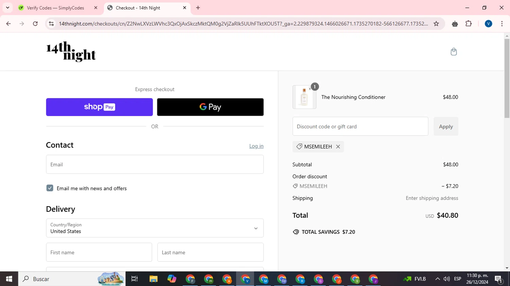Viewport: 510px width, 286px height.
Task: Open the Extensions puzzle icon
Action: pyautogui.click(x=469, y=24)
